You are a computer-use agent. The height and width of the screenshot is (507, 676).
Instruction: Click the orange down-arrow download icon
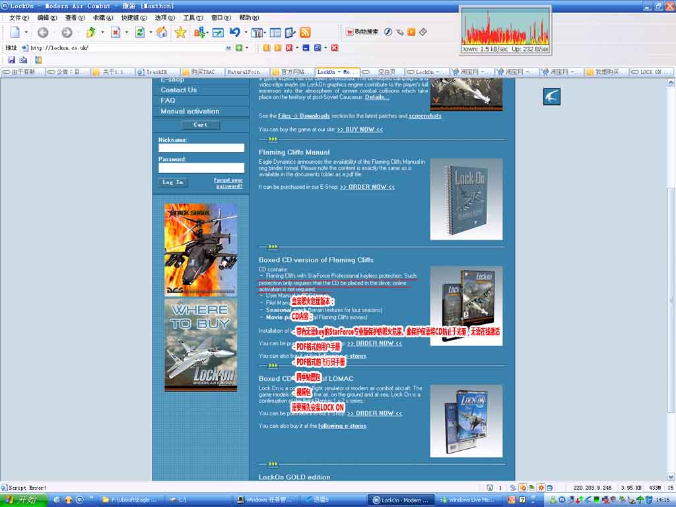(411, 32)
